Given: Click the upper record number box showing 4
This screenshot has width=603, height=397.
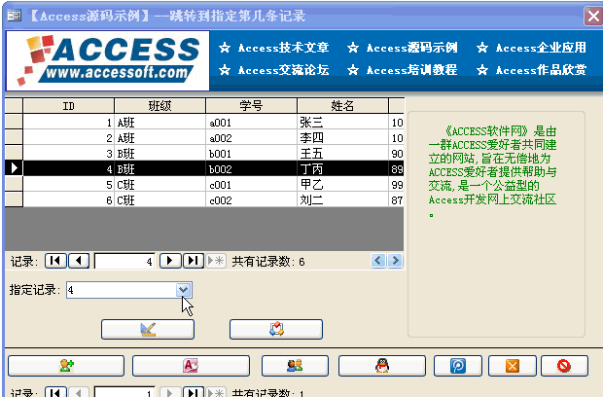Looking at the screenshot, I should pos(124,262).
